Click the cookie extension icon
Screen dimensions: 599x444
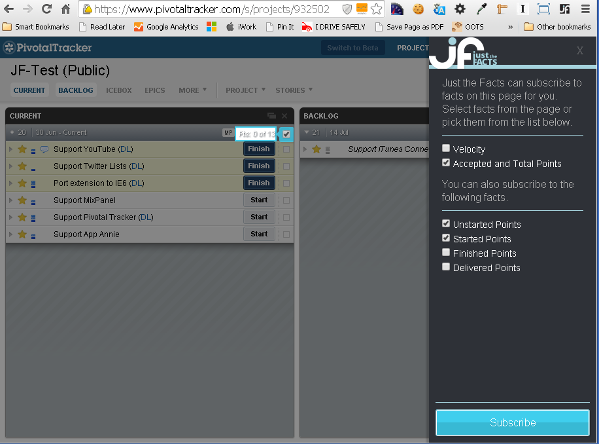point(418,9)
